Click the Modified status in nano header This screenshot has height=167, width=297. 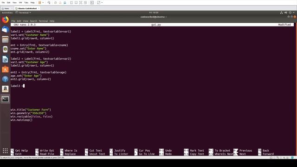pyautogui.click(x=284, y=25)
